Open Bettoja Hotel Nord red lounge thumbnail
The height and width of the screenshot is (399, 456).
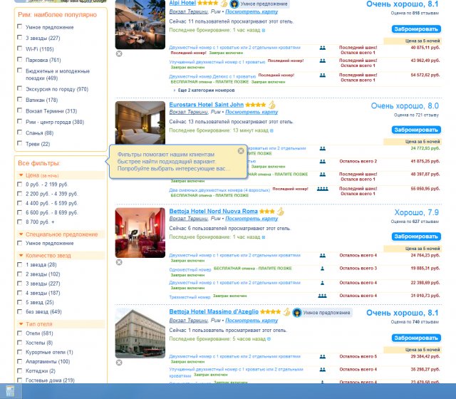[140, 233]
